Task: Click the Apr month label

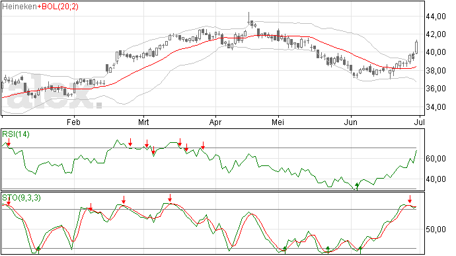Action: (x=215, y=122)
